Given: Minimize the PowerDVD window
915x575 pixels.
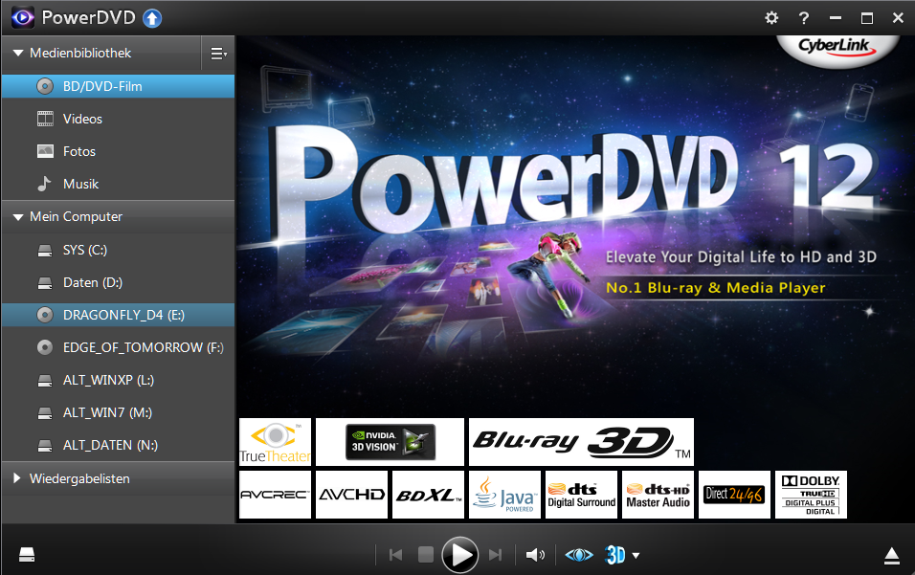Looking at the screenshot, I should (836, 18).
